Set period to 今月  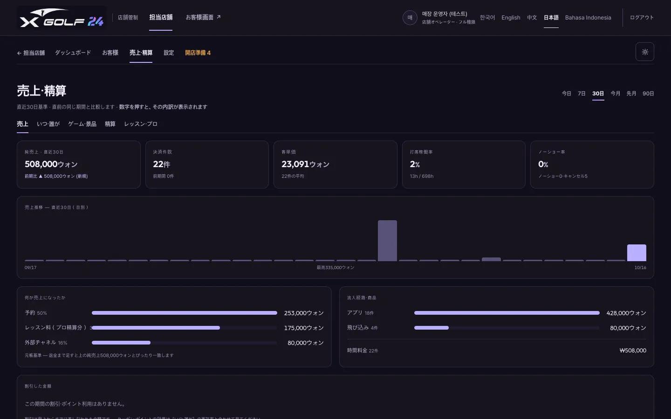pyautogui.click(x=616, y=94)
